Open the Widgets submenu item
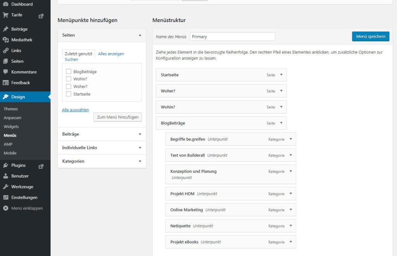 pyautogui.click(x=11, y=126)
